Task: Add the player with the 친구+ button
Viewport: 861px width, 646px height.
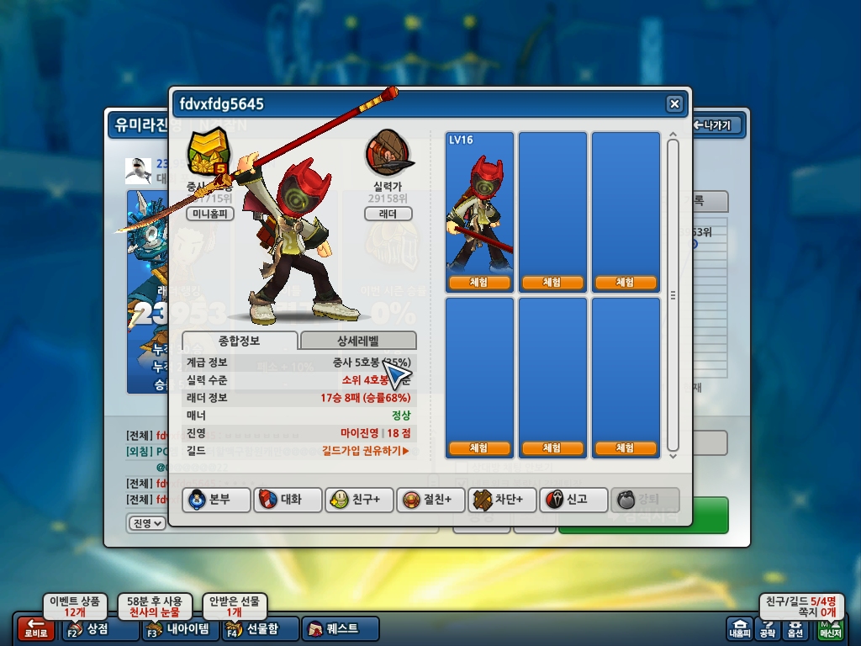Action: pos(359,500)
